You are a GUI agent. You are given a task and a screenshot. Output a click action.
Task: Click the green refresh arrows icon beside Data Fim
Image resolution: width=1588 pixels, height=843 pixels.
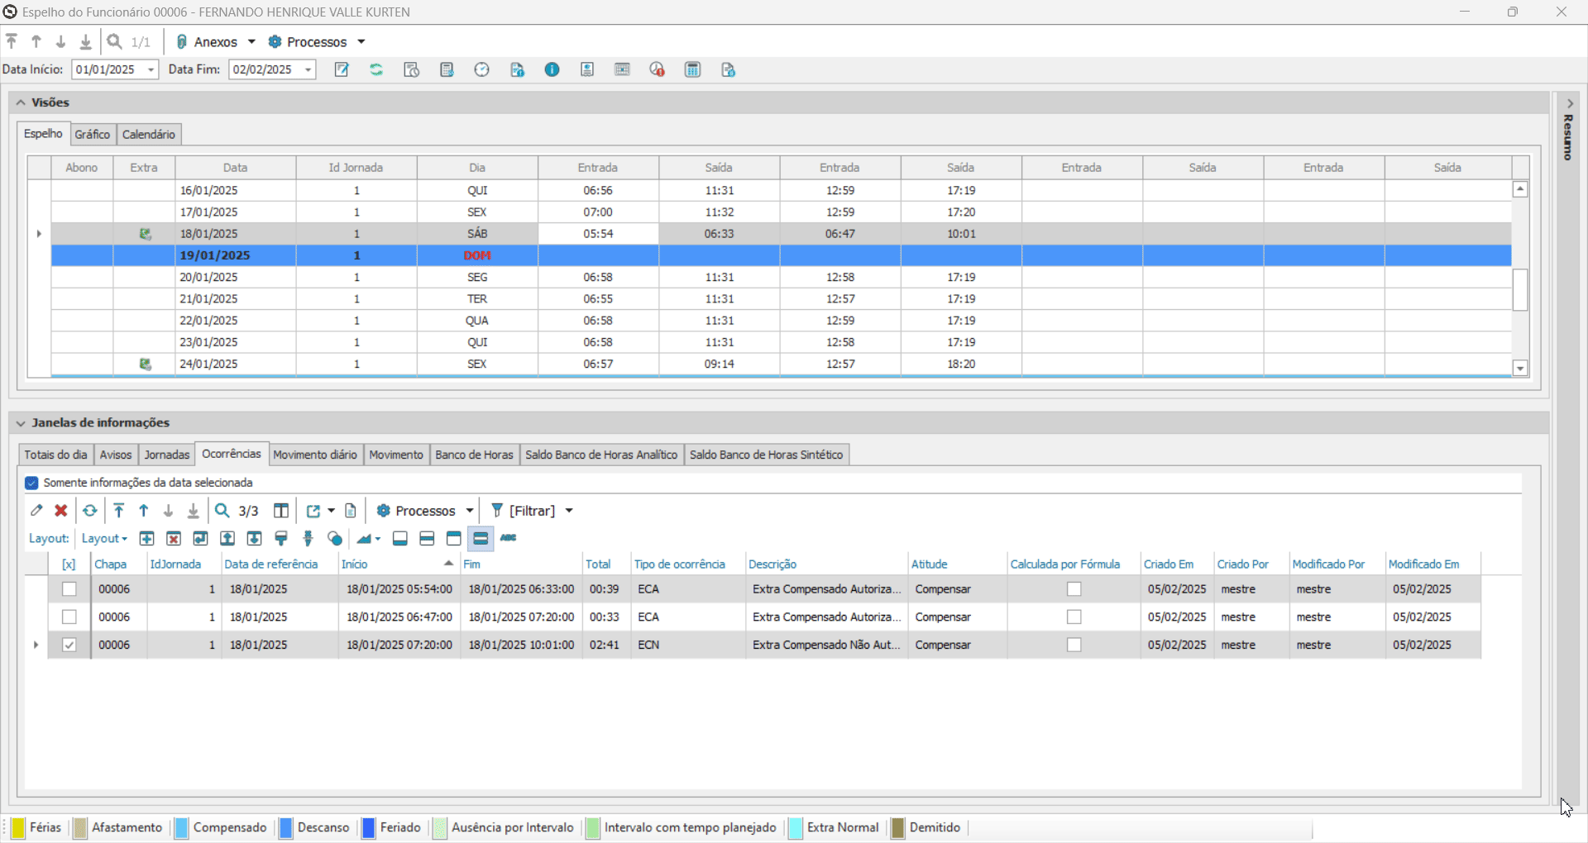pos(376,69)
